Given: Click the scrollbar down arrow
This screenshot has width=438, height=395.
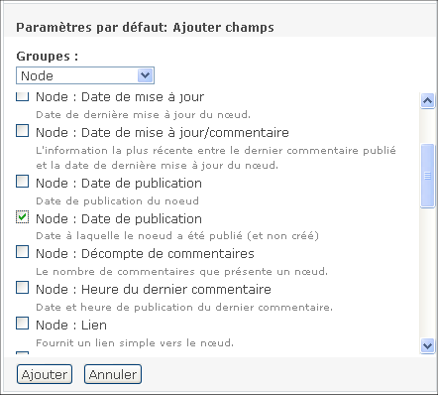Looking at the screenshot, I should click(427, 346).
